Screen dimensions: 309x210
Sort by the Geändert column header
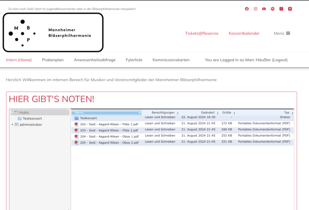pyautogui.click(x=208, y=113)
